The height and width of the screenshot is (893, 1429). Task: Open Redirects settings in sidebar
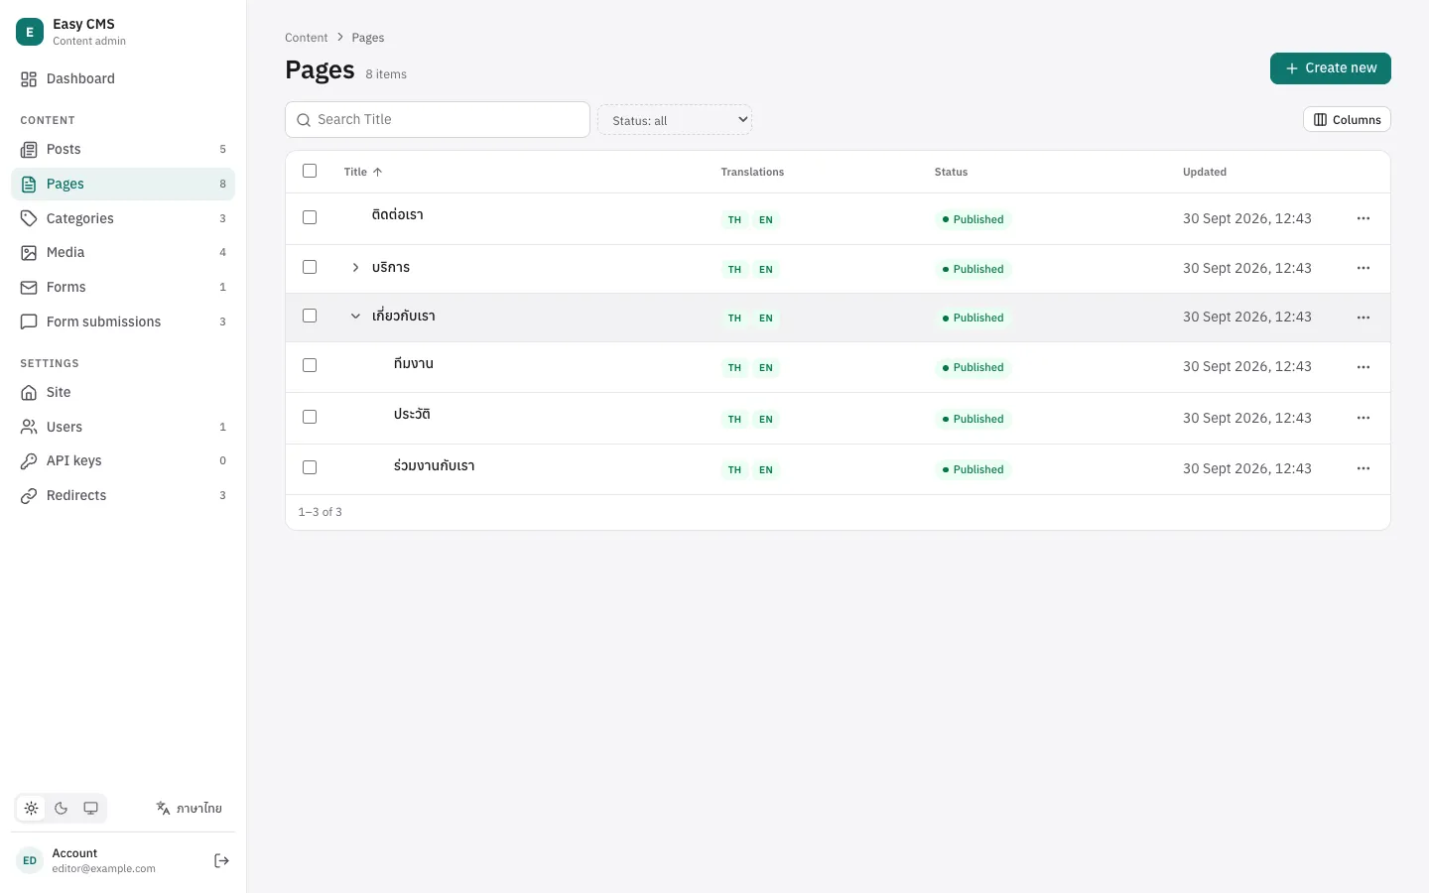pyautogui.click(x=123, y=495)
